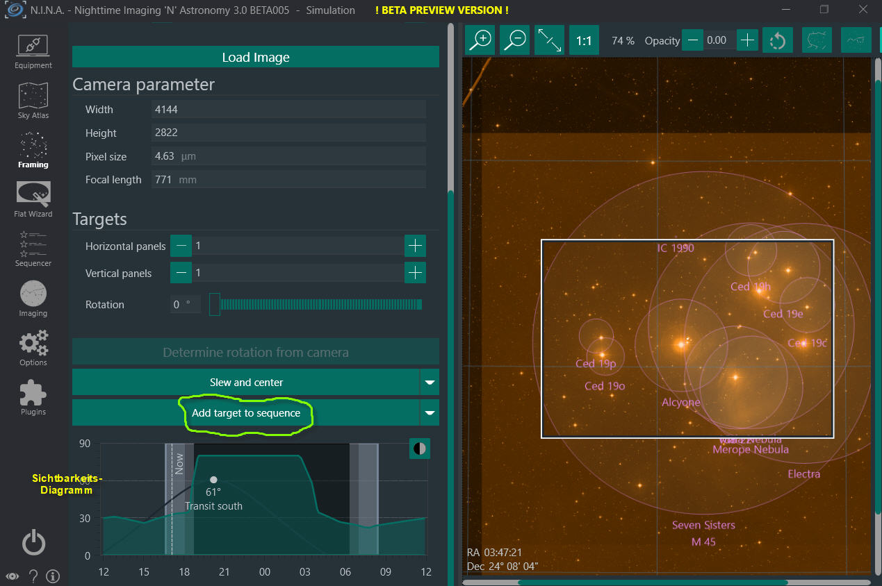Viewport: 882px width, 586px height.
Task: Click the power icon in sidebar
Action: point(33,542)
